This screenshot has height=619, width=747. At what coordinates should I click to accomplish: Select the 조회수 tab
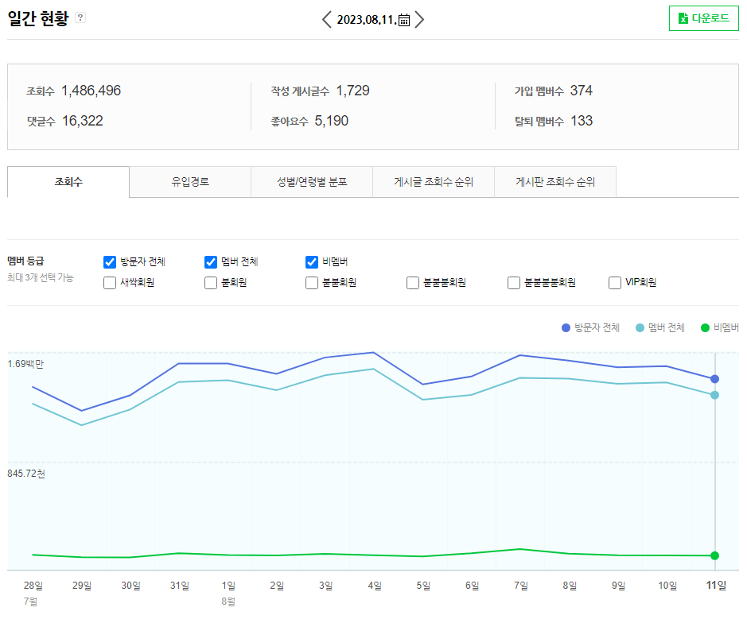68,182
